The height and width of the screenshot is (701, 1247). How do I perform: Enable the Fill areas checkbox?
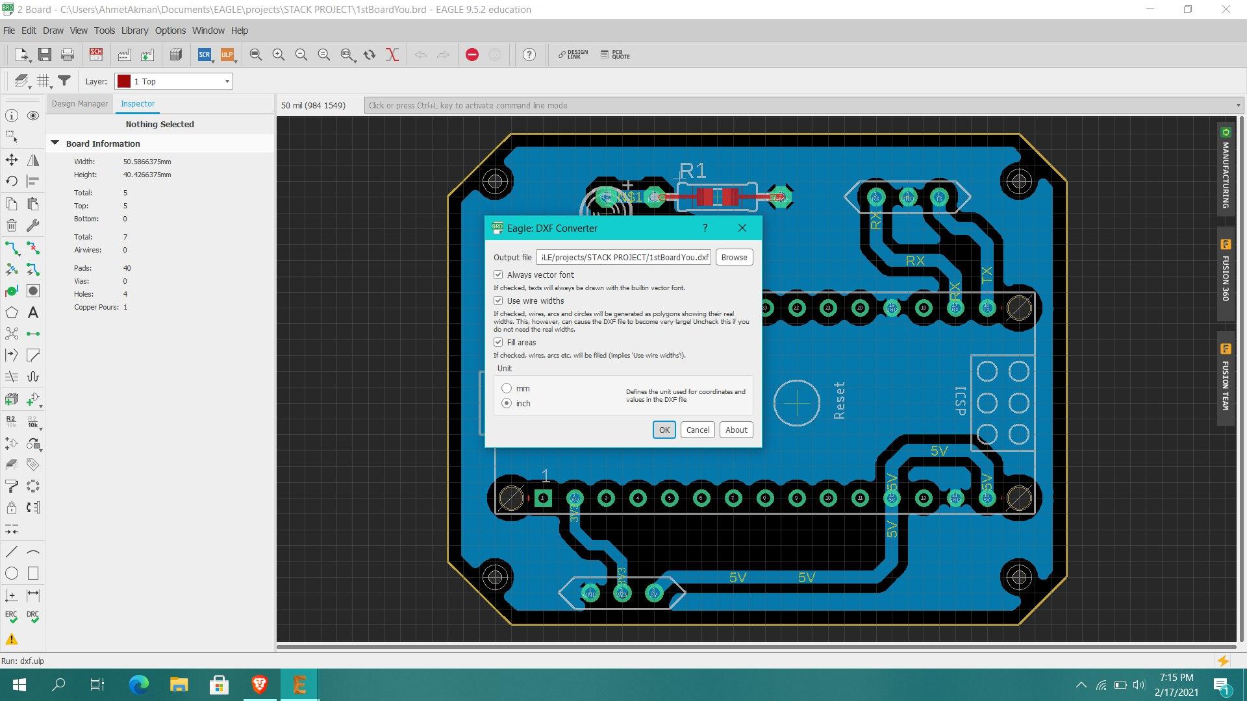(x=498, y=341)
